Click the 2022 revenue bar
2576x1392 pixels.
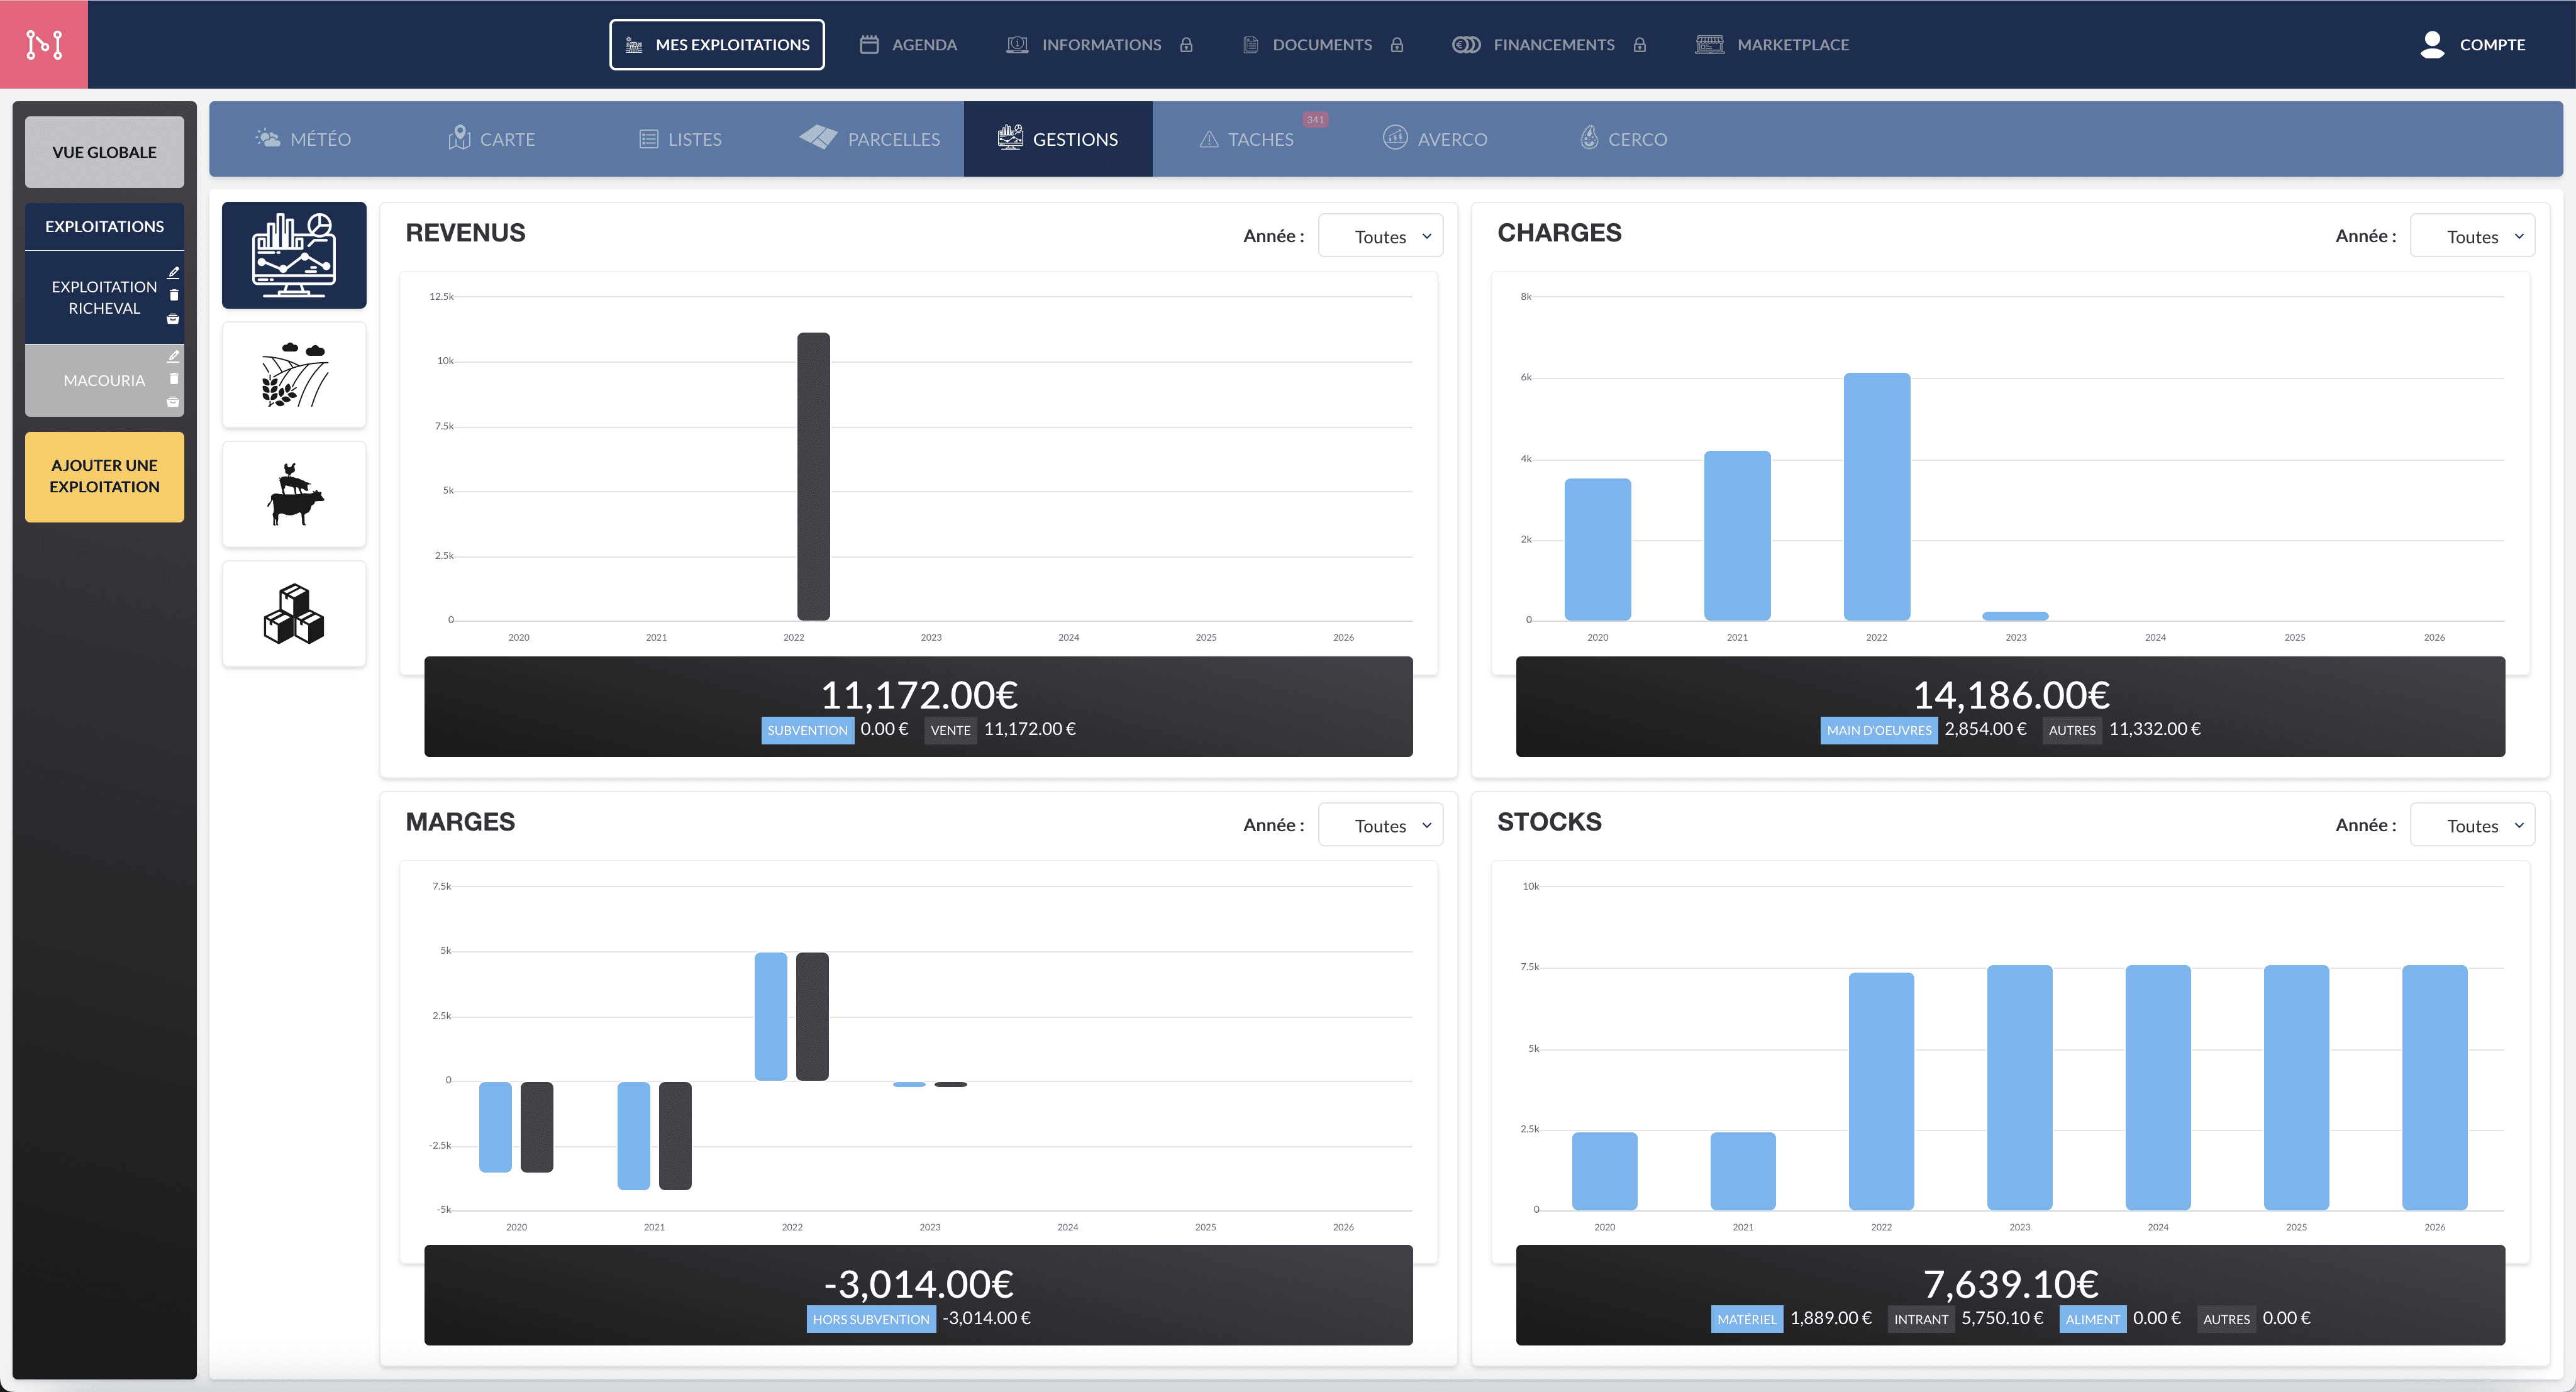(x=813, y=476)
